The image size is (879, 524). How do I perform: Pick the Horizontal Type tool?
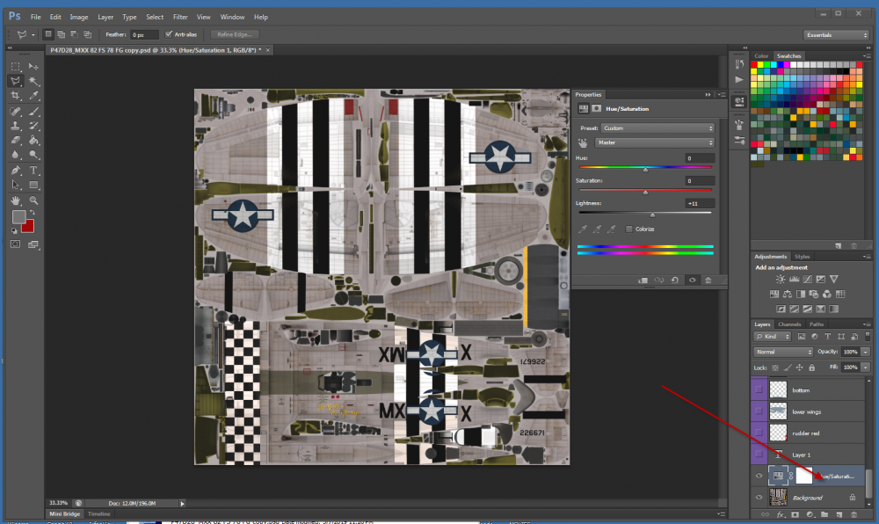[34, 171]
